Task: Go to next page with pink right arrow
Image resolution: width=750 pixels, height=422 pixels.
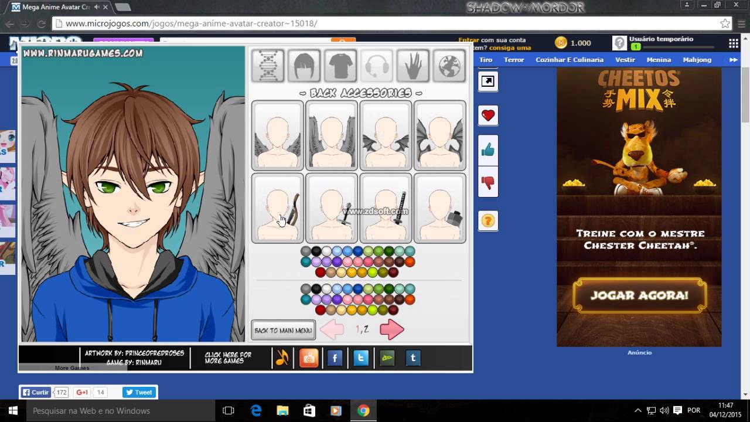Action: pyautogui.click(x=392, y=330)
